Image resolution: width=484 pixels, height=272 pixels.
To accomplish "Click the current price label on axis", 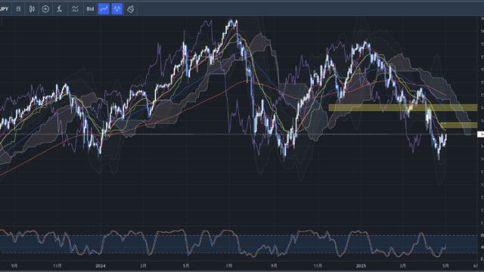I will [x=481, y=134].
